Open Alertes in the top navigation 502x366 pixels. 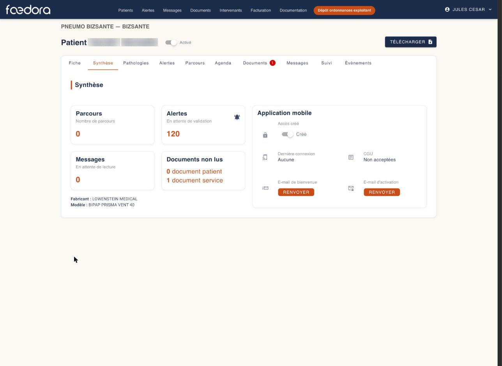148,11
